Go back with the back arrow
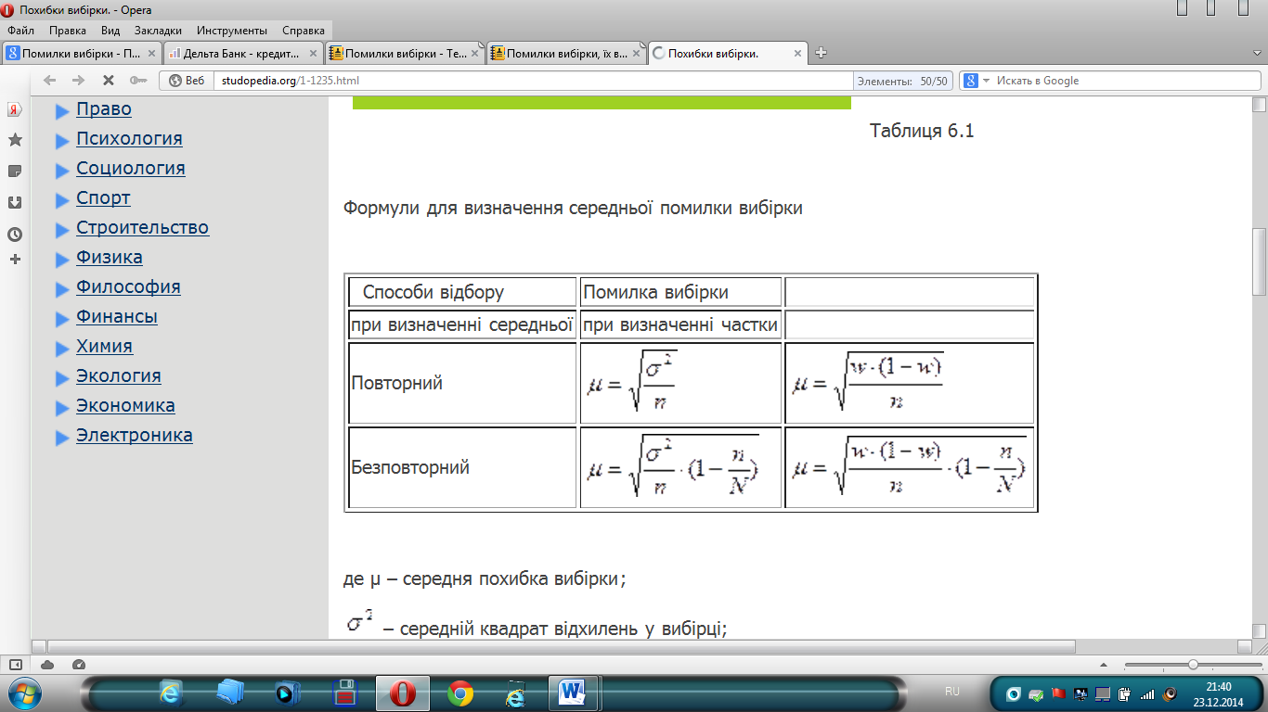The image size is (1268, 712). (50, 81)
